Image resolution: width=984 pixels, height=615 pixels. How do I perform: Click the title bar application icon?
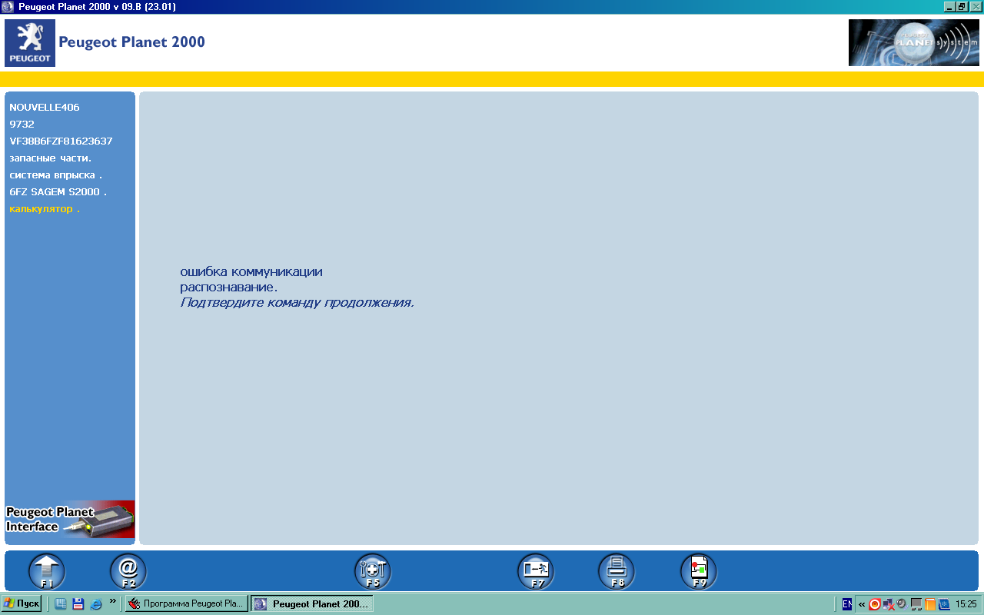coord(8,6)
